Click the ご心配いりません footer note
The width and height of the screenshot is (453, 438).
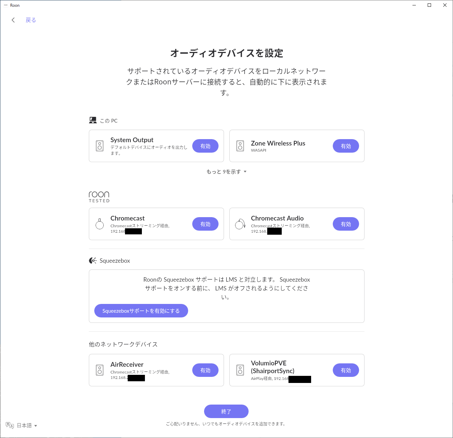pos(226,424)
